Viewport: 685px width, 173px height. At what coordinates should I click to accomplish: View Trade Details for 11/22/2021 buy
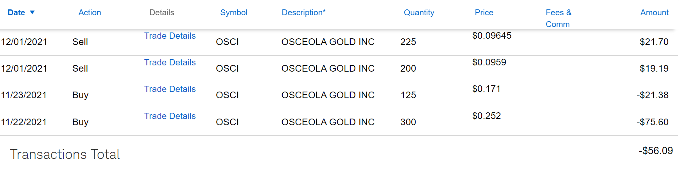coord(170,116)
